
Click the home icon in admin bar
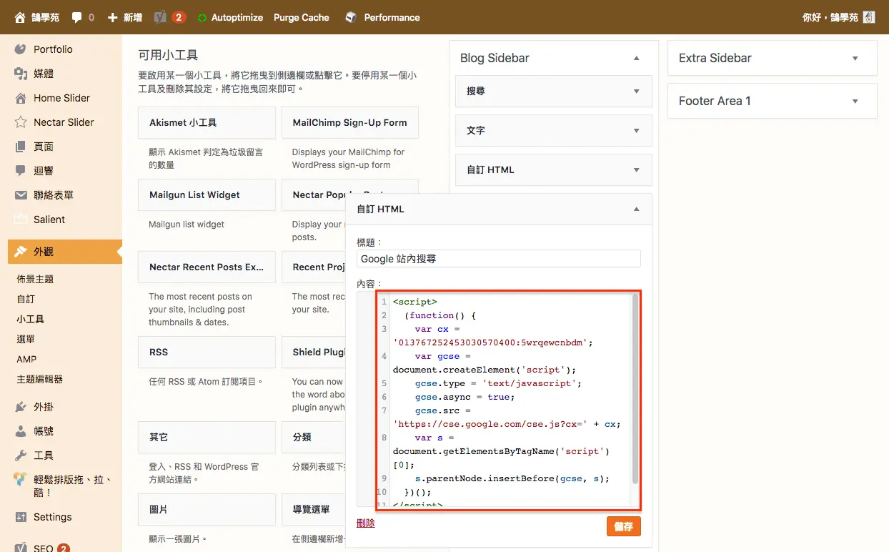pos(20,17)
